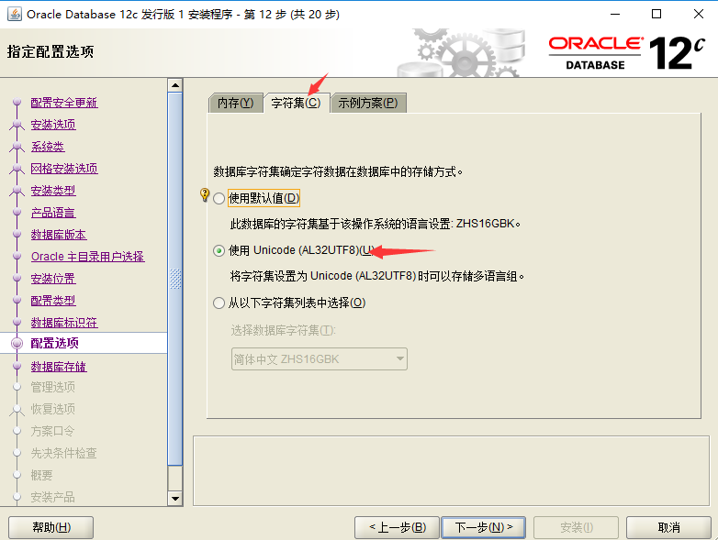The height and width of the screenshot is (540, 718).
Task: Open the 安装类型 step link
Action: point(53,191)
